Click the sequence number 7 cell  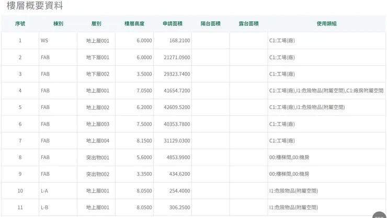[x=20, y=141]
